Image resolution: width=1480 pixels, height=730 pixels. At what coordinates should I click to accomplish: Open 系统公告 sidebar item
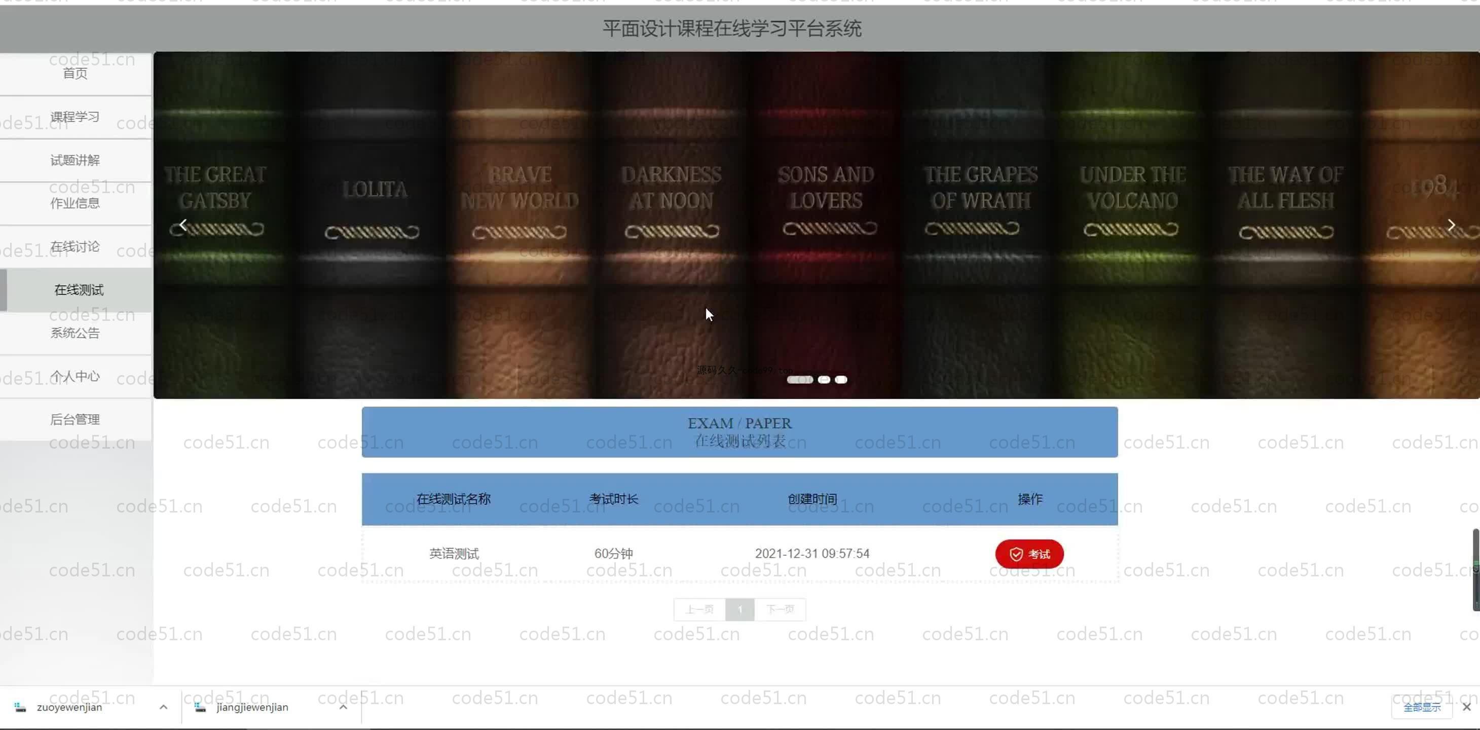[x=75, y=334]
